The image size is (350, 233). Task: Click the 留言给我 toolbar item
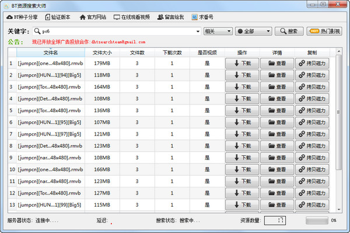[x=170, y=17]
